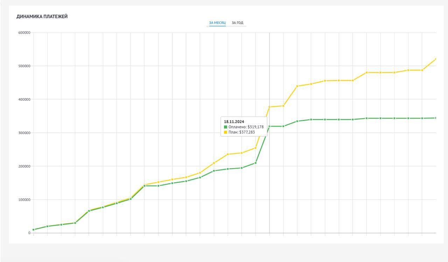The height and width of the screenshot is (262, 448).
Task: Click the 300000 y-axis label
Action: (x=24, y=133)
